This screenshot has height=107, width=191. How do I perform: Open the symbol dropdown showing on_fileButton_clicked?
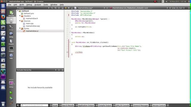[167, 8]
